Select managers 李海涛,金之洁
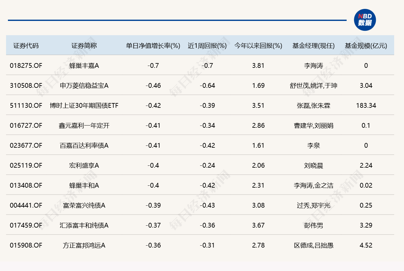The height and width of the screenshot is (271, 404). click(313, 186)
